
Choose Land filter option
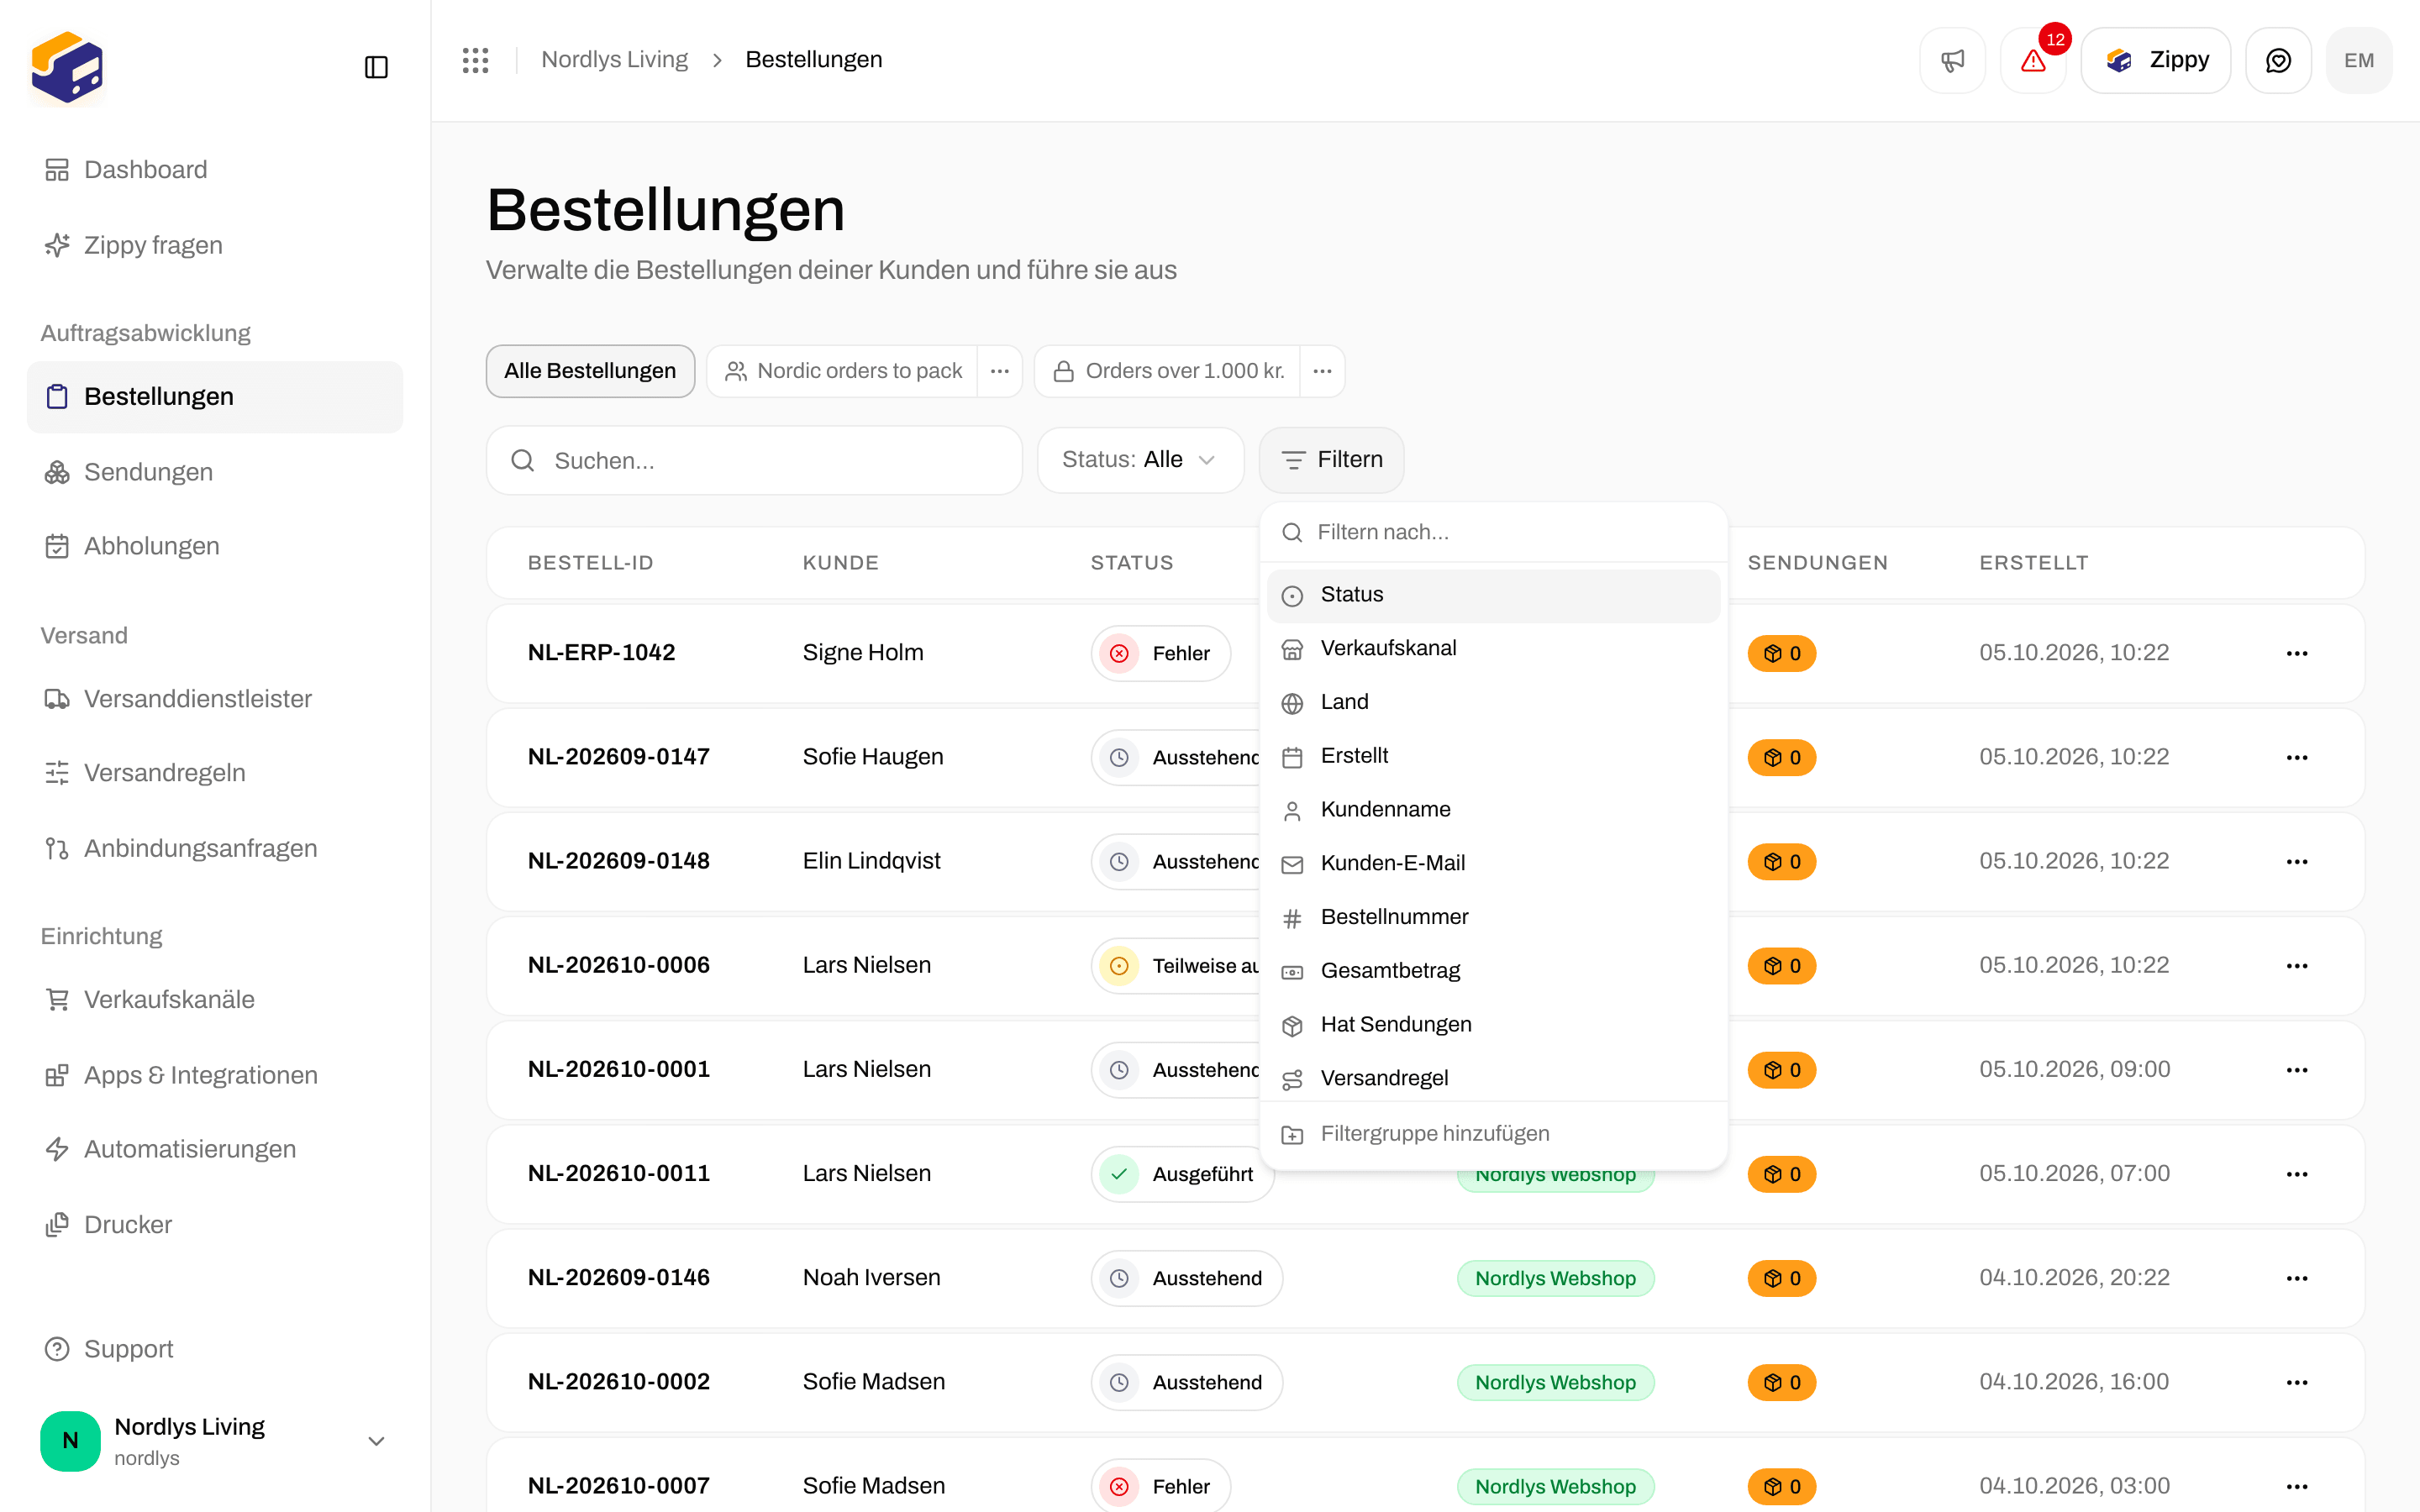[x=1493, y=703]
